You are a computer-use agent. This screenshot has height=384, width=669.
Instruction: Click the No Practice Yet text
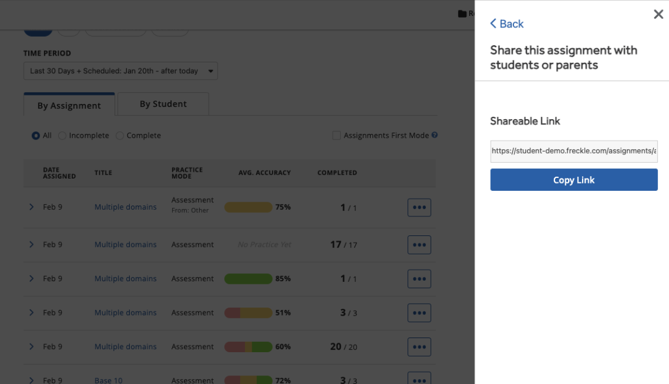[265, 245]
